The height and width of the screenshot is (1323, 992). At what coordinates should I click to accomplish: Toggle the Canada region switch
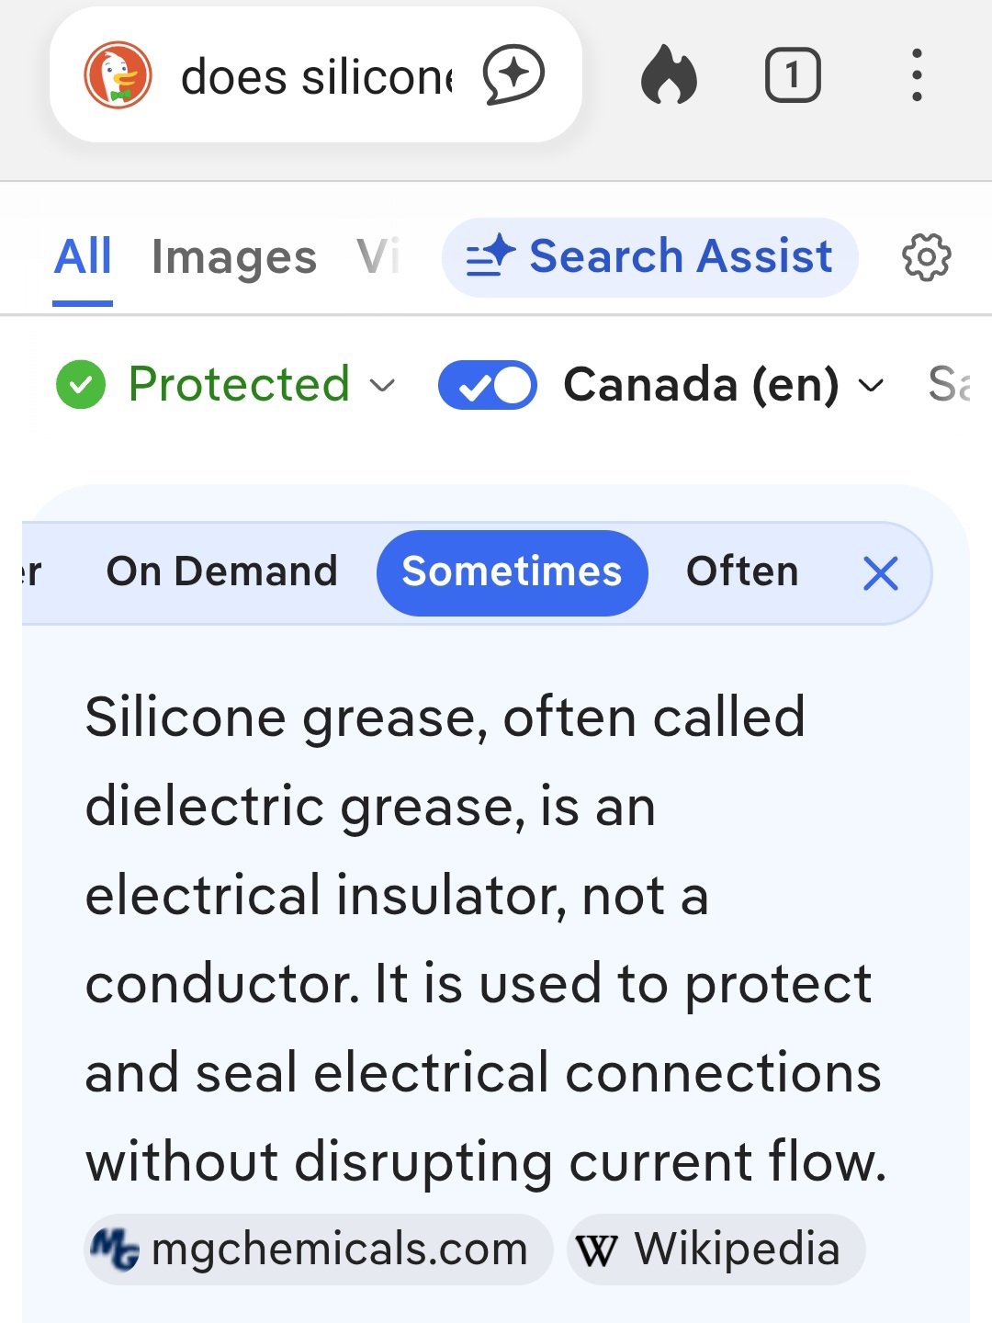[488, 385]
